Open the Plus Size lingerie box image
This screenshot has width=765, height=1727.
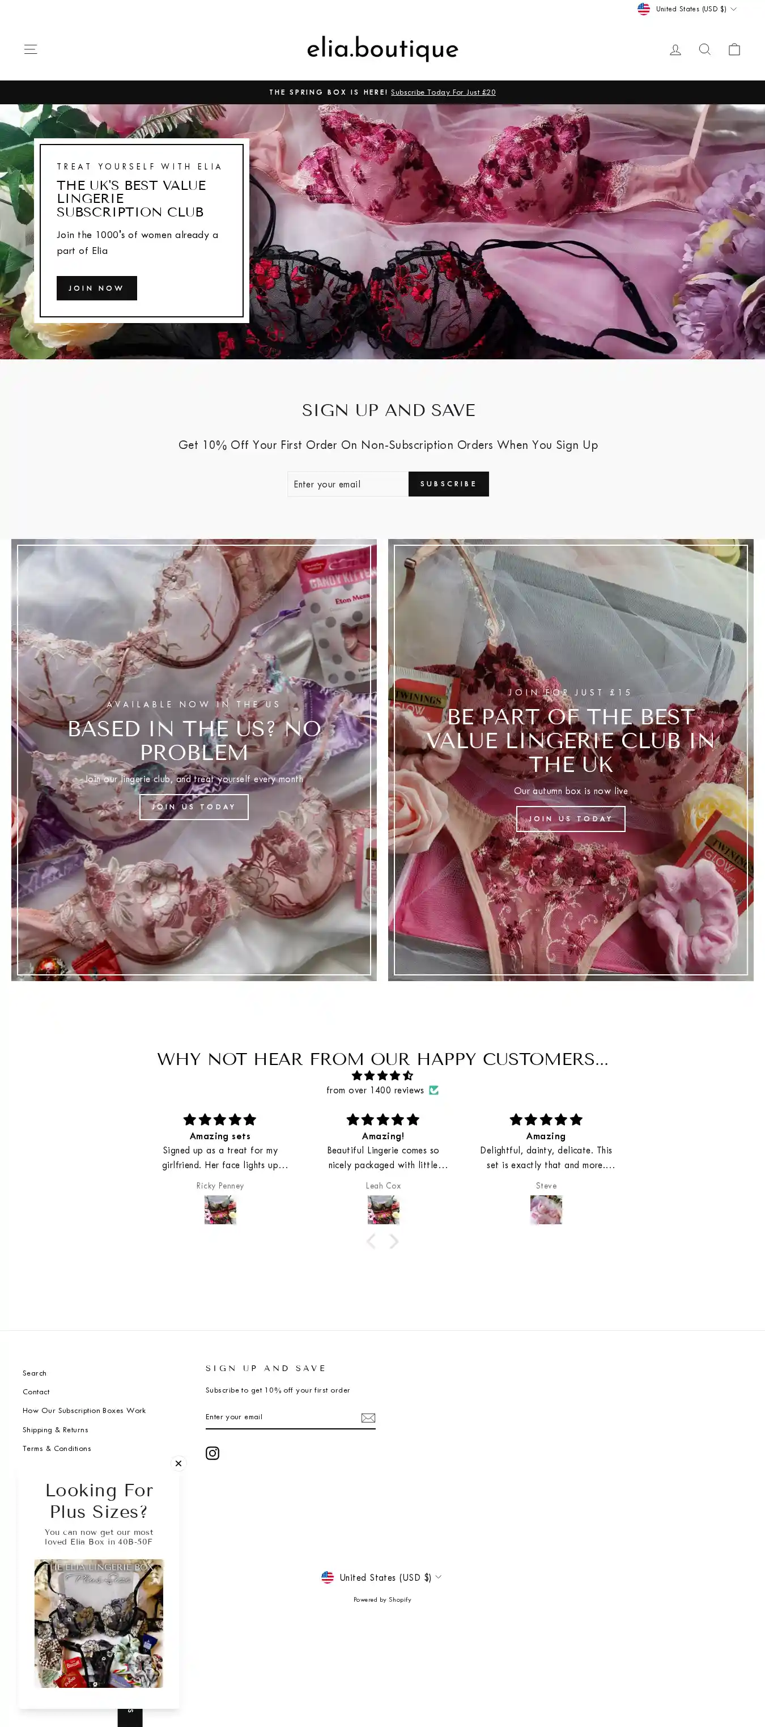coord(99,1623)
